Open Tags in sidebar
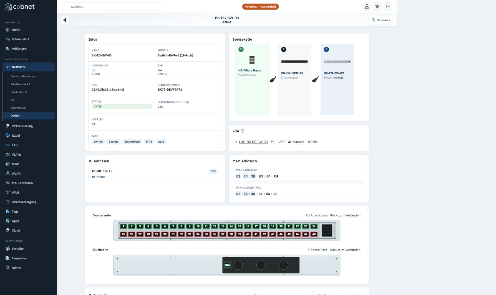 (x=28, y=211)
